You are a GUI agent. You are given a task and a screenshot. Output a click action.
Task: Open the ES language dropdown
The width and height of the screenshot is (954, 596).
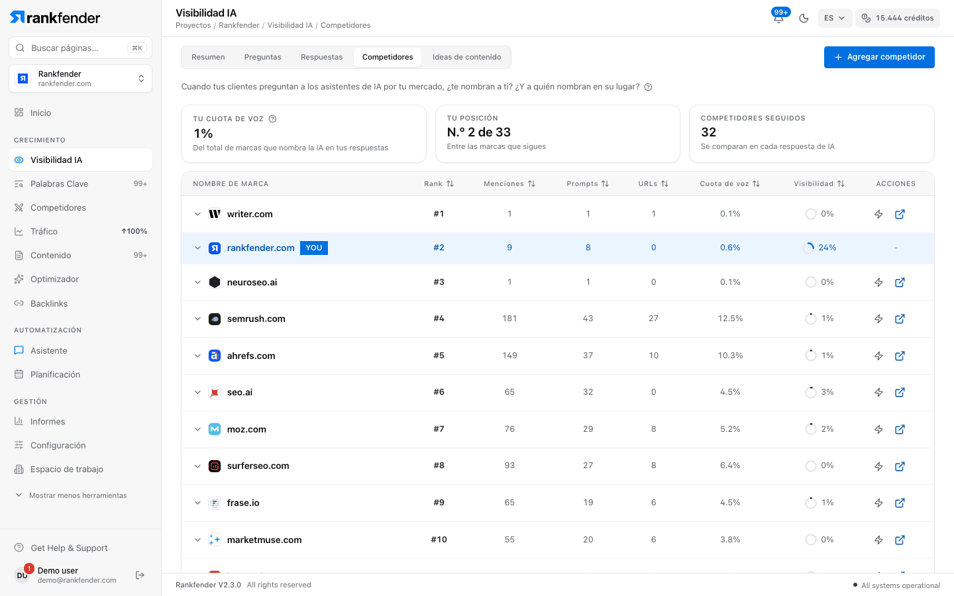tap(835, 18)
